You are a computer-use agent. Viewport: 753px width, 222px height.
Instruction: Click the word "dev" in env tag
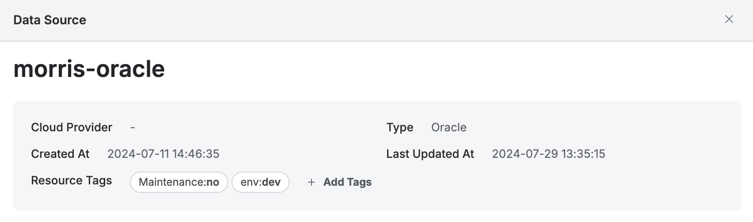click(271, 182)
